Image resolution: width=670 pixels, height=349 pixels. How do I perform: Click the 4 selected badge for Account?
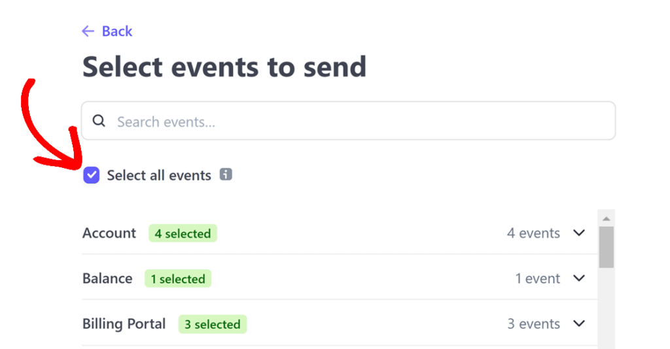coord(183,233)
